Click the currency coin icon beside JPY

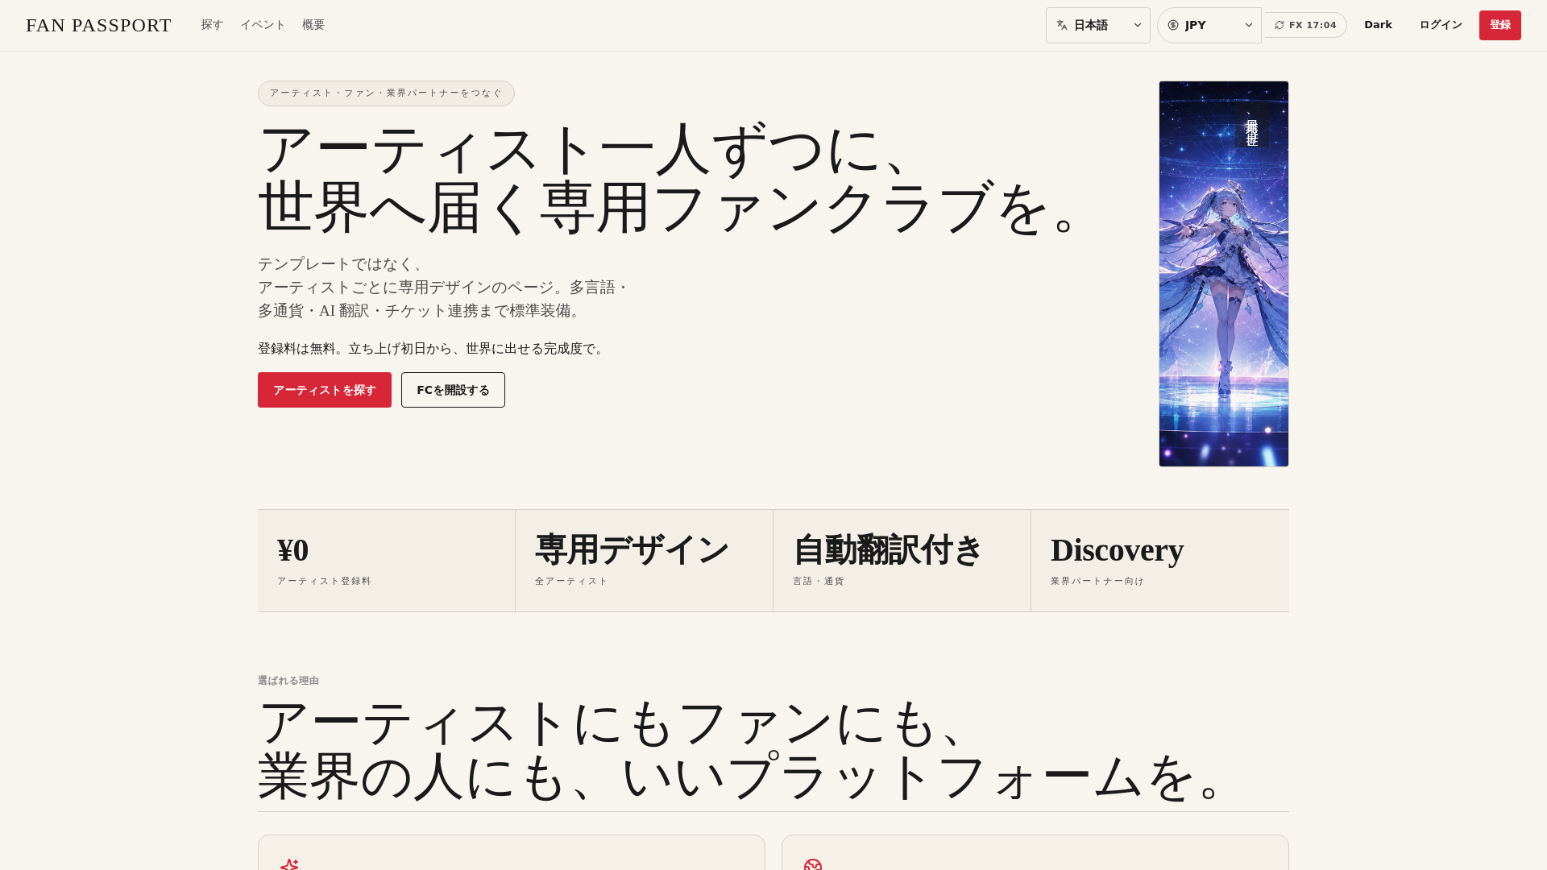[1173, 25]
